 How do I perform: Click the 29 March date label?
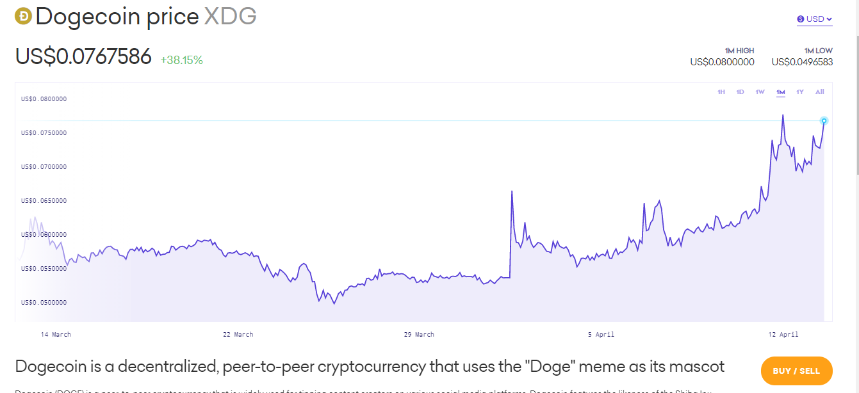(419, 334)
